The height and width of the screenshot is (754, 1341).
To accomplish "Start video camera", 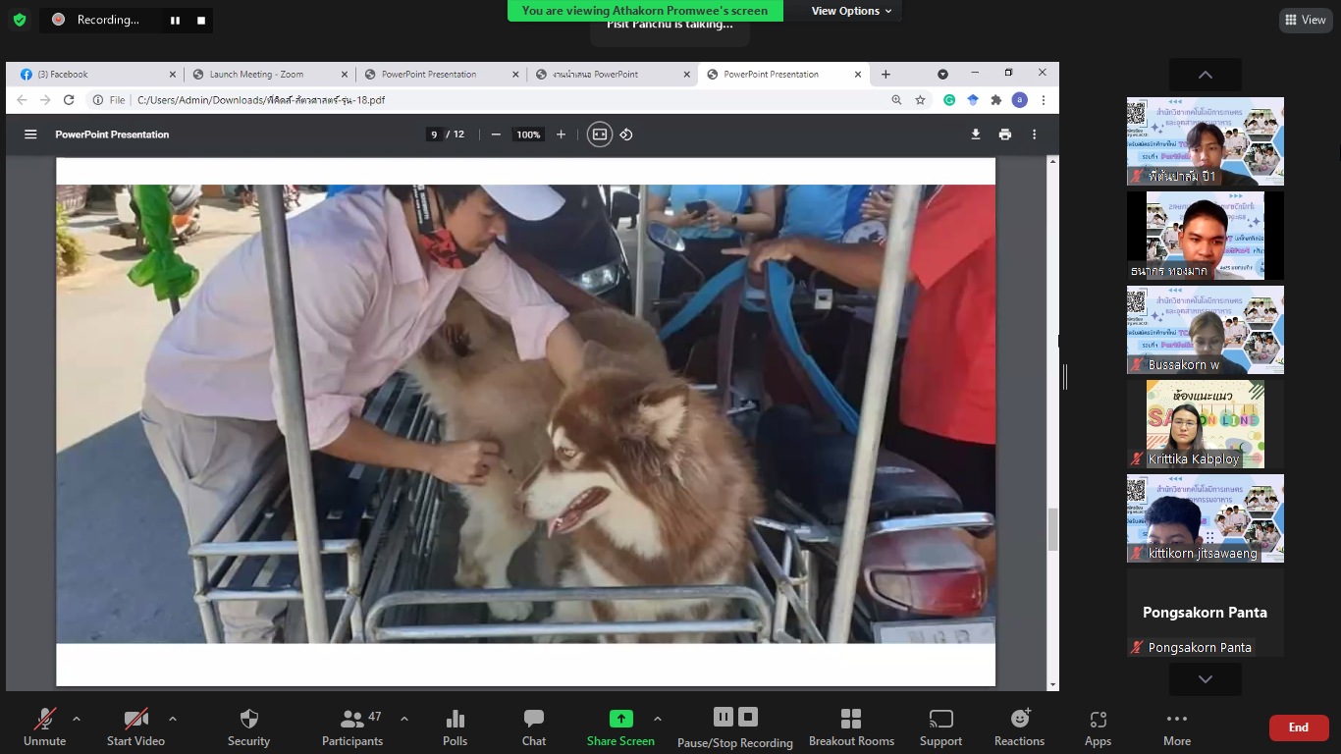I will pos(135,727).
